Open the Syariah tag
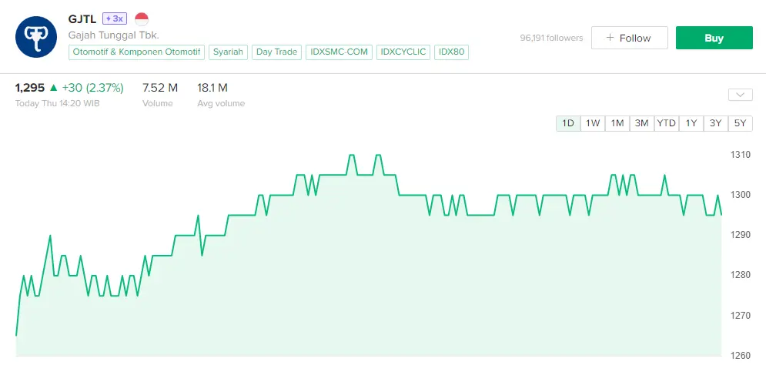Viewport: 766px width, 365px height. [228, 52]
